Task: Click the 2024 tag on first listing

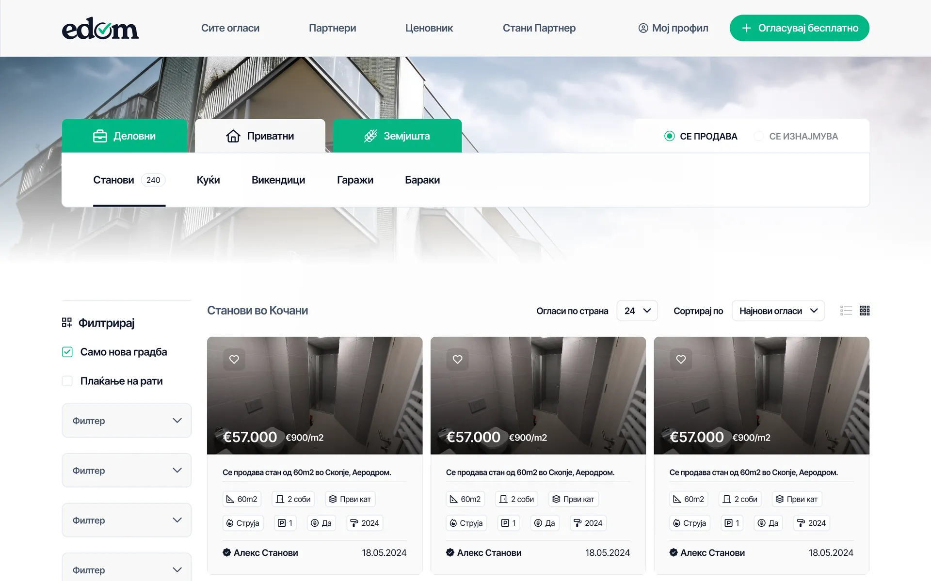Action: (x=365, y=523)
